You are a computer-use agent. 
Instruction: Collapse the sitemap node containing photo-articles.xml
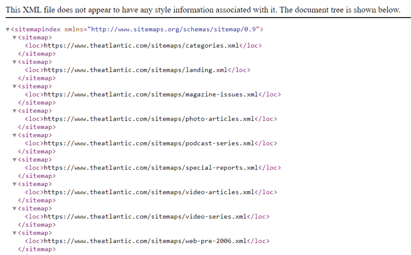(15, 111)
